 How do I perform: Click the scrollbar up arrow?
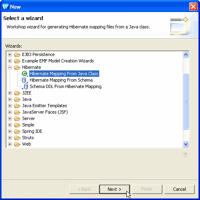pyautogui.click(x=186, y=54)
